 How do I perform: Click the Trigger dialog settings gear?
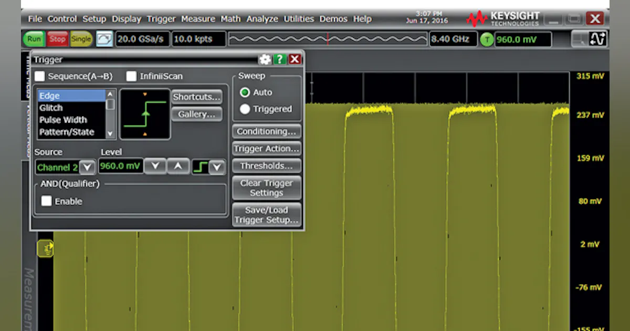tap(265, 59)
